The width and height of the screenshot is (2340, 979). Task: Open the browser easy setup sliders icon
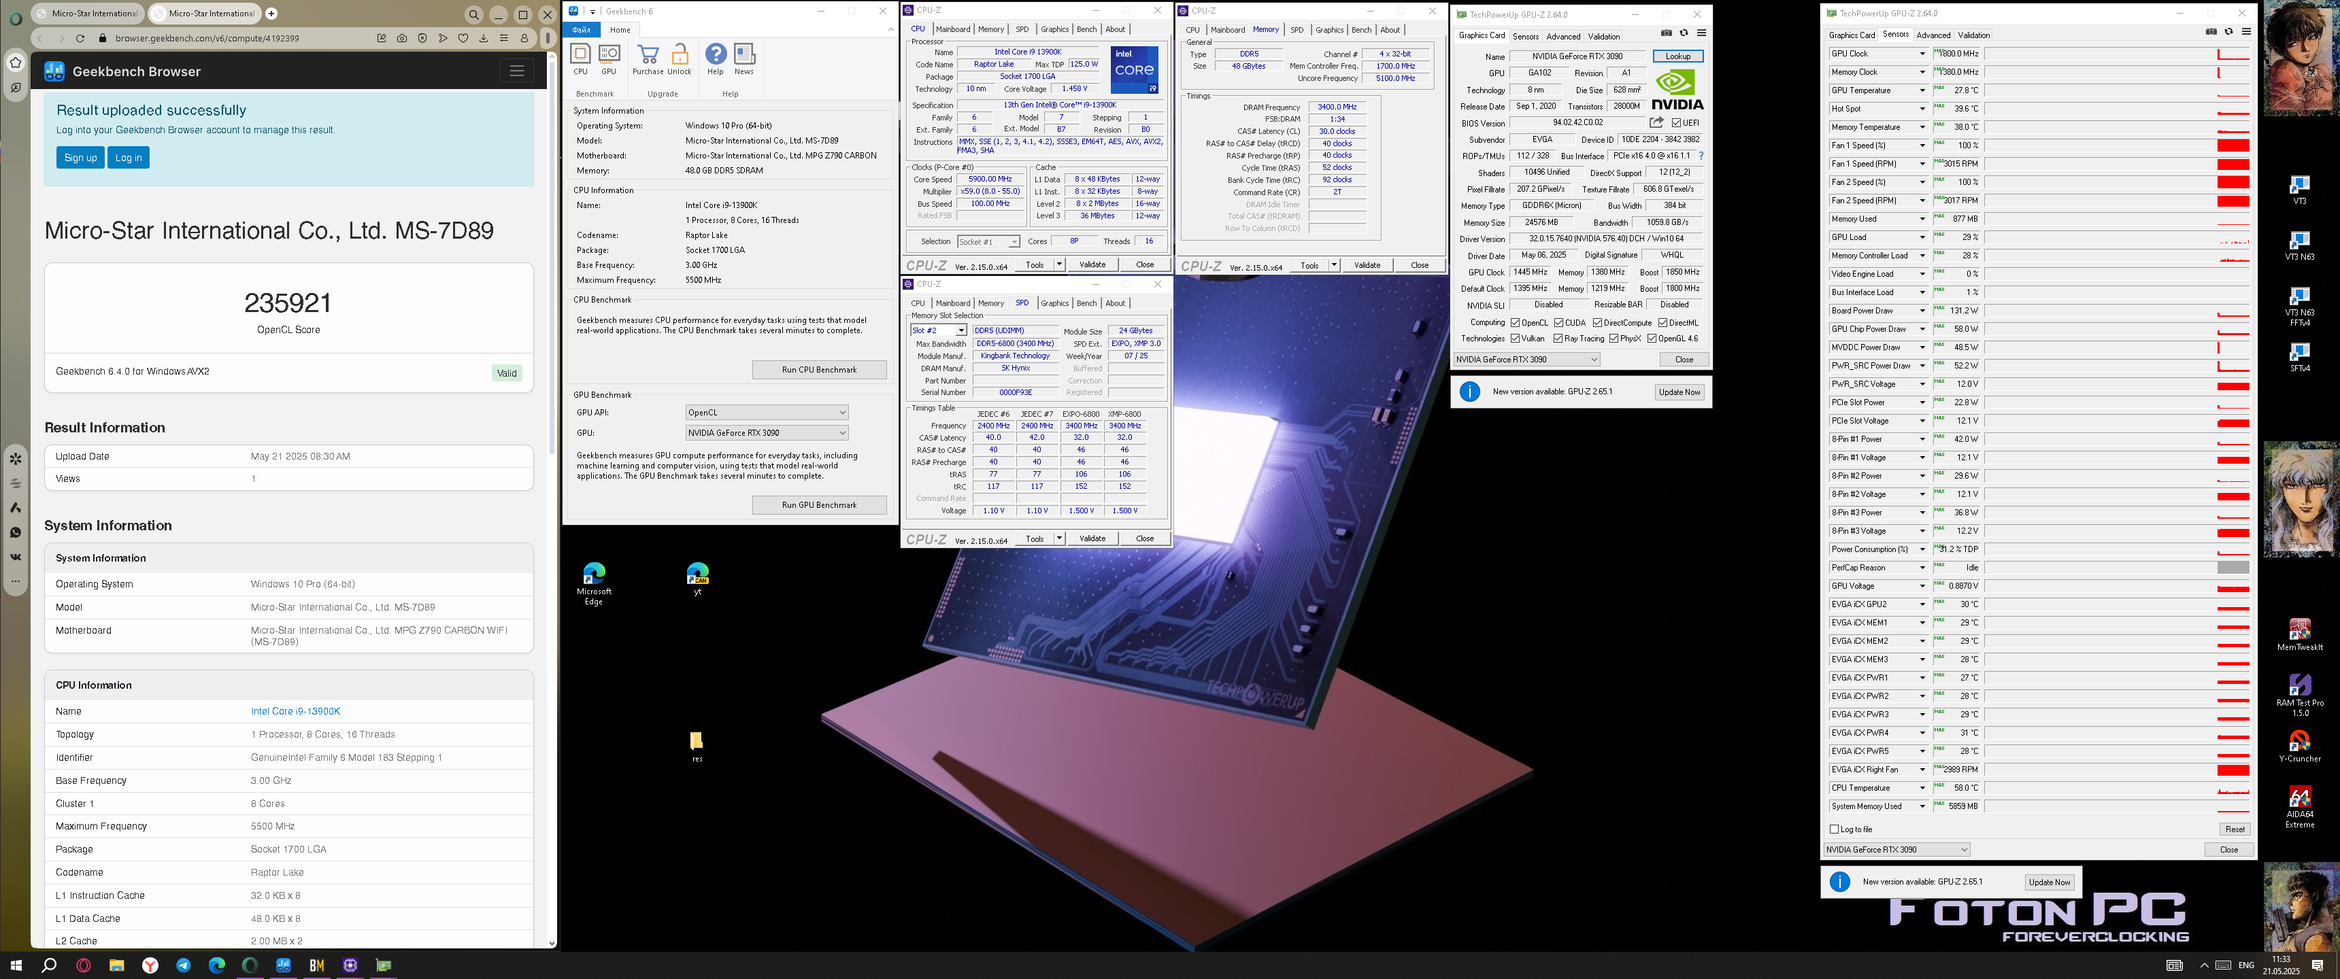coord(504,38)
